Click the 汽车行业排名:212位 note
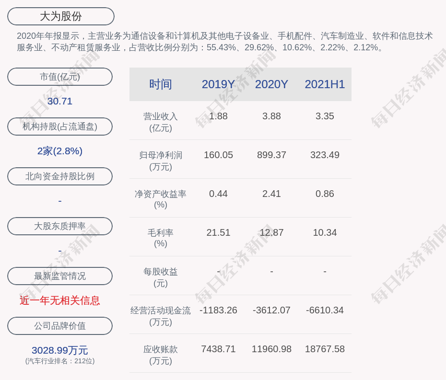 coord(60,361)
